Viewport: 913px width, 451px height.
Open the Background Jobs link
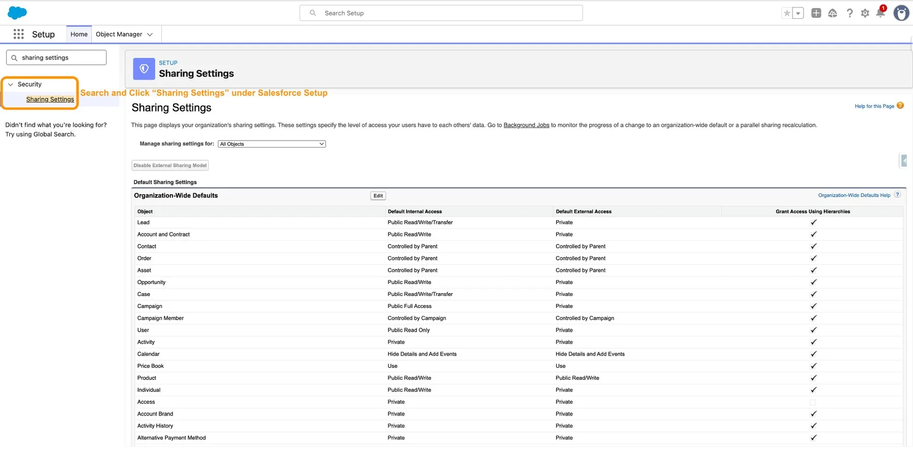coord(526,125)
